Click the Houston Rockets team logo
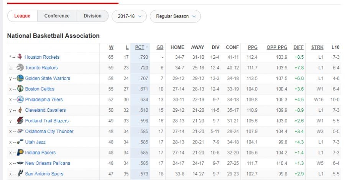This screenshot has height=180, width=345. coord(20,57)
